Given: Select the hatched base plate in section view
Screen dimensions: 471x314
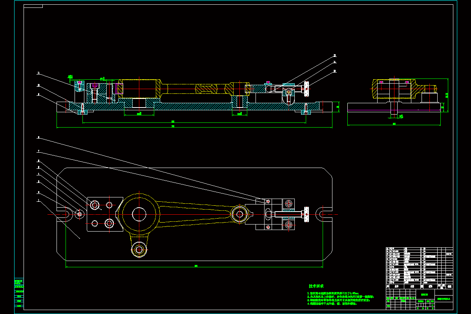Looking at the screenshot, I should [x=194, y=106].
